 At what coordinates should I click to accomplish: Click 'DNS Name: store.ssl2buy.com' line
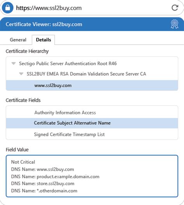click(x=43, y=184)
